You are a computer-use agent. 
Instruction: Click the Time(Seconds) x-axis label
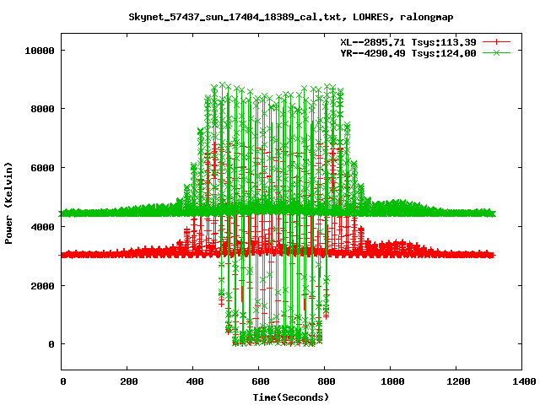[x=291, y=397]
